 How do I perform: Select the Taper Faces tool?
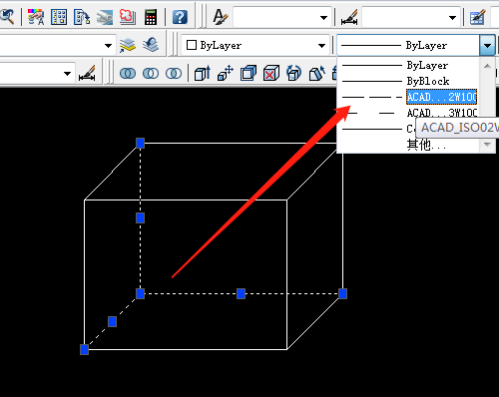pos(317,73)
